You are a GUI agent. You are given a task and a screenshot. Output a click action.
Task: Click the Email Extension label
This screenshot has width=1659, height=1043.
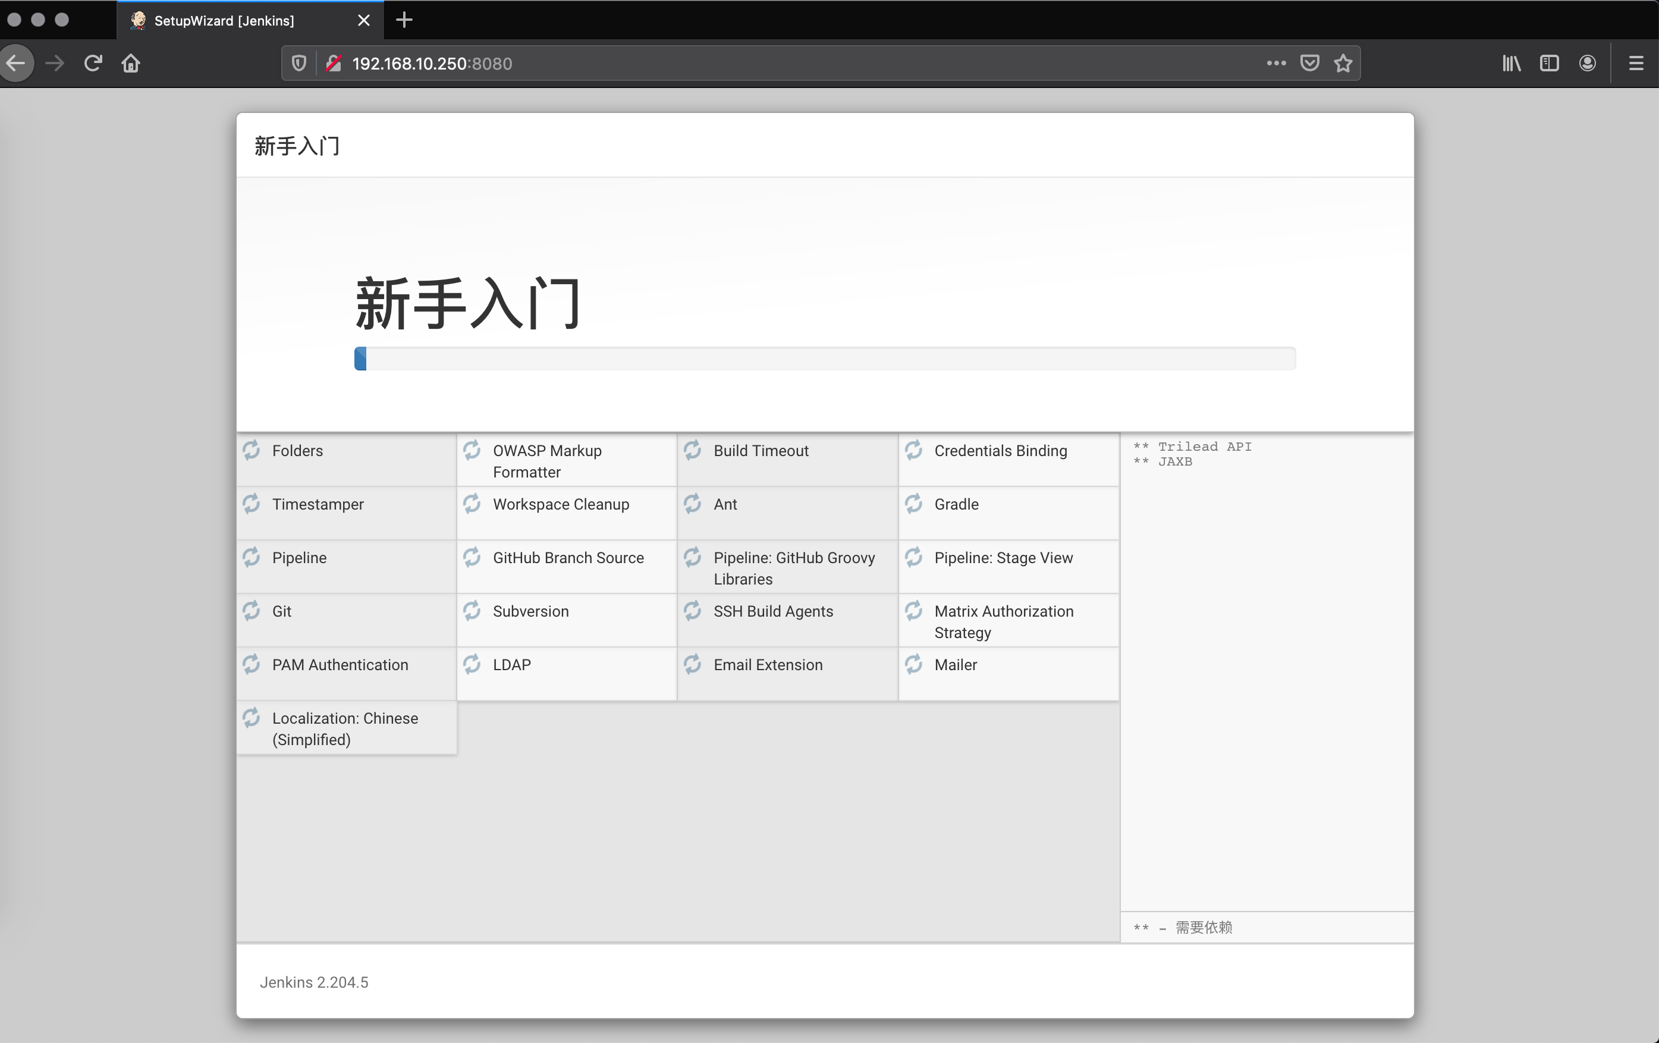[x=768, y=665]
